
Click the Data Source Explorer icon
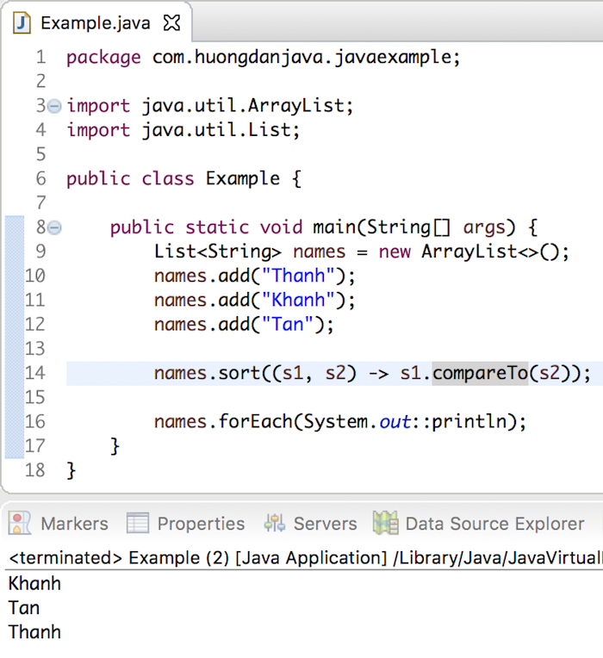click(x=385, y=523)
